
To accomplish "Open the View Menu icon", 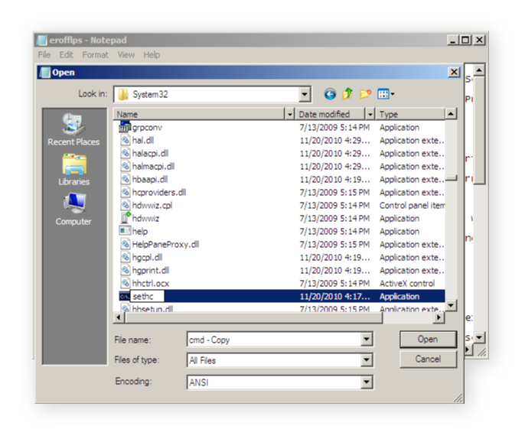I will tap(385, 94).
